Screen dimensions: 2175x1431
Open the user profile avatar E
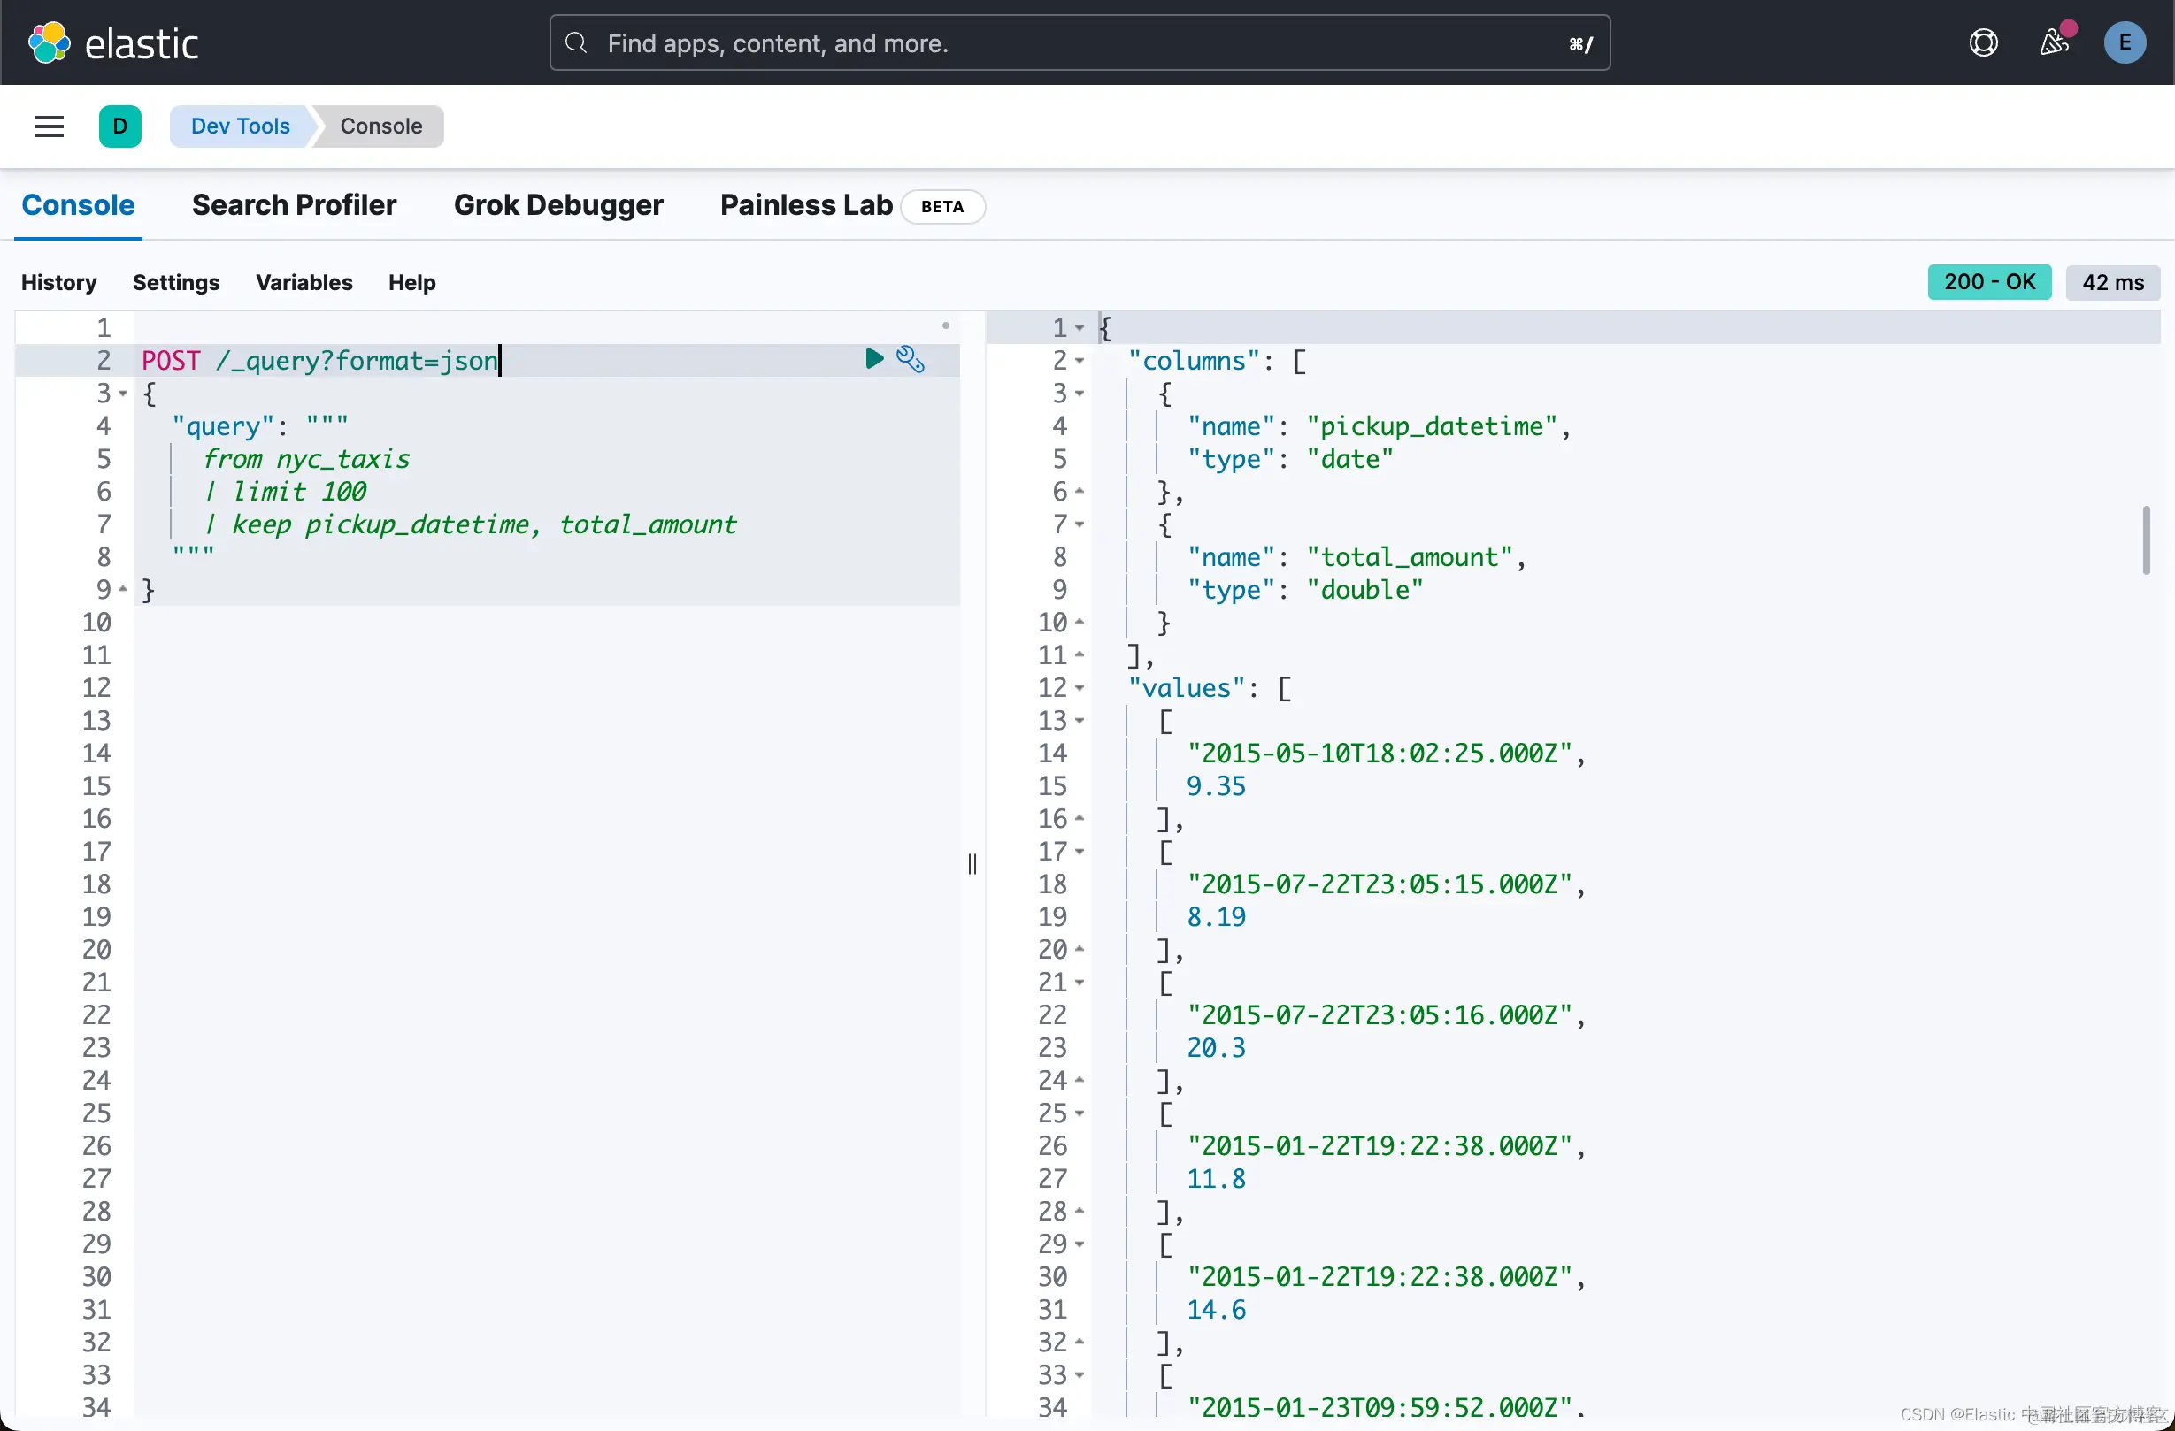click(x=2125, y=42)
